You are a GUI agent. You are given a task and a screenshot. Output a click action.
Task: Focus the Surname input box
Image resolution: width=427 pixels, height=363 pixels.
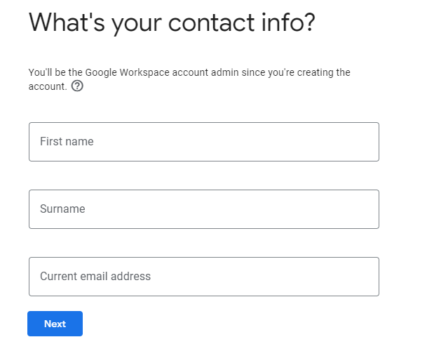[204, 209]
